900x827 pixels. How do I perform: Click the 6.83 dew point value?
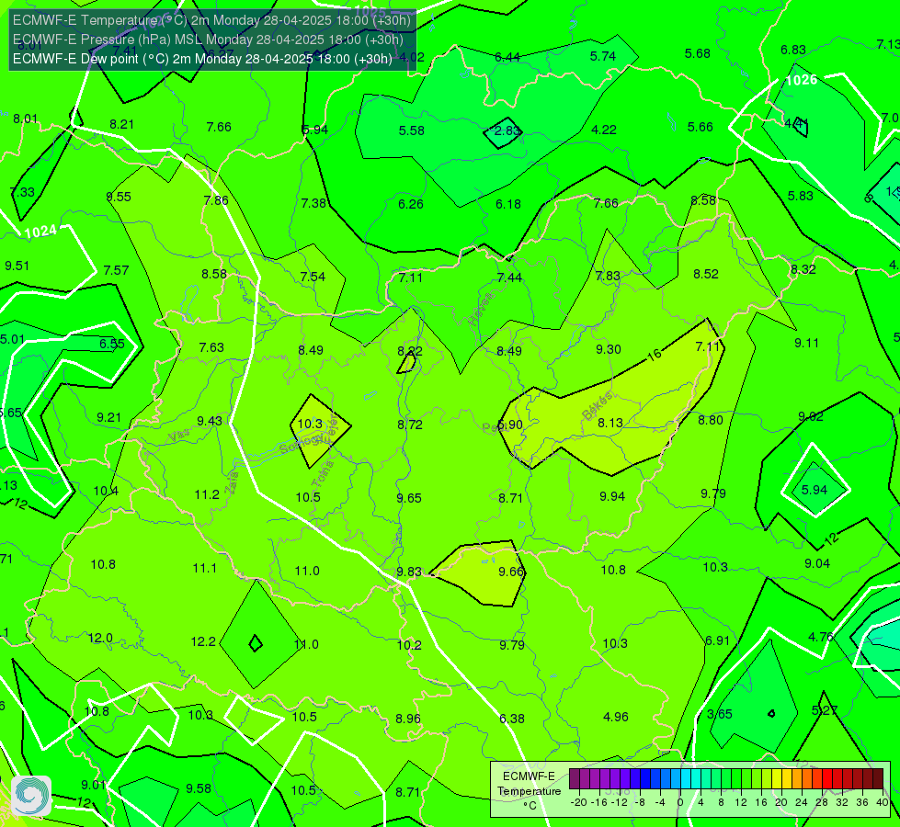793,51
